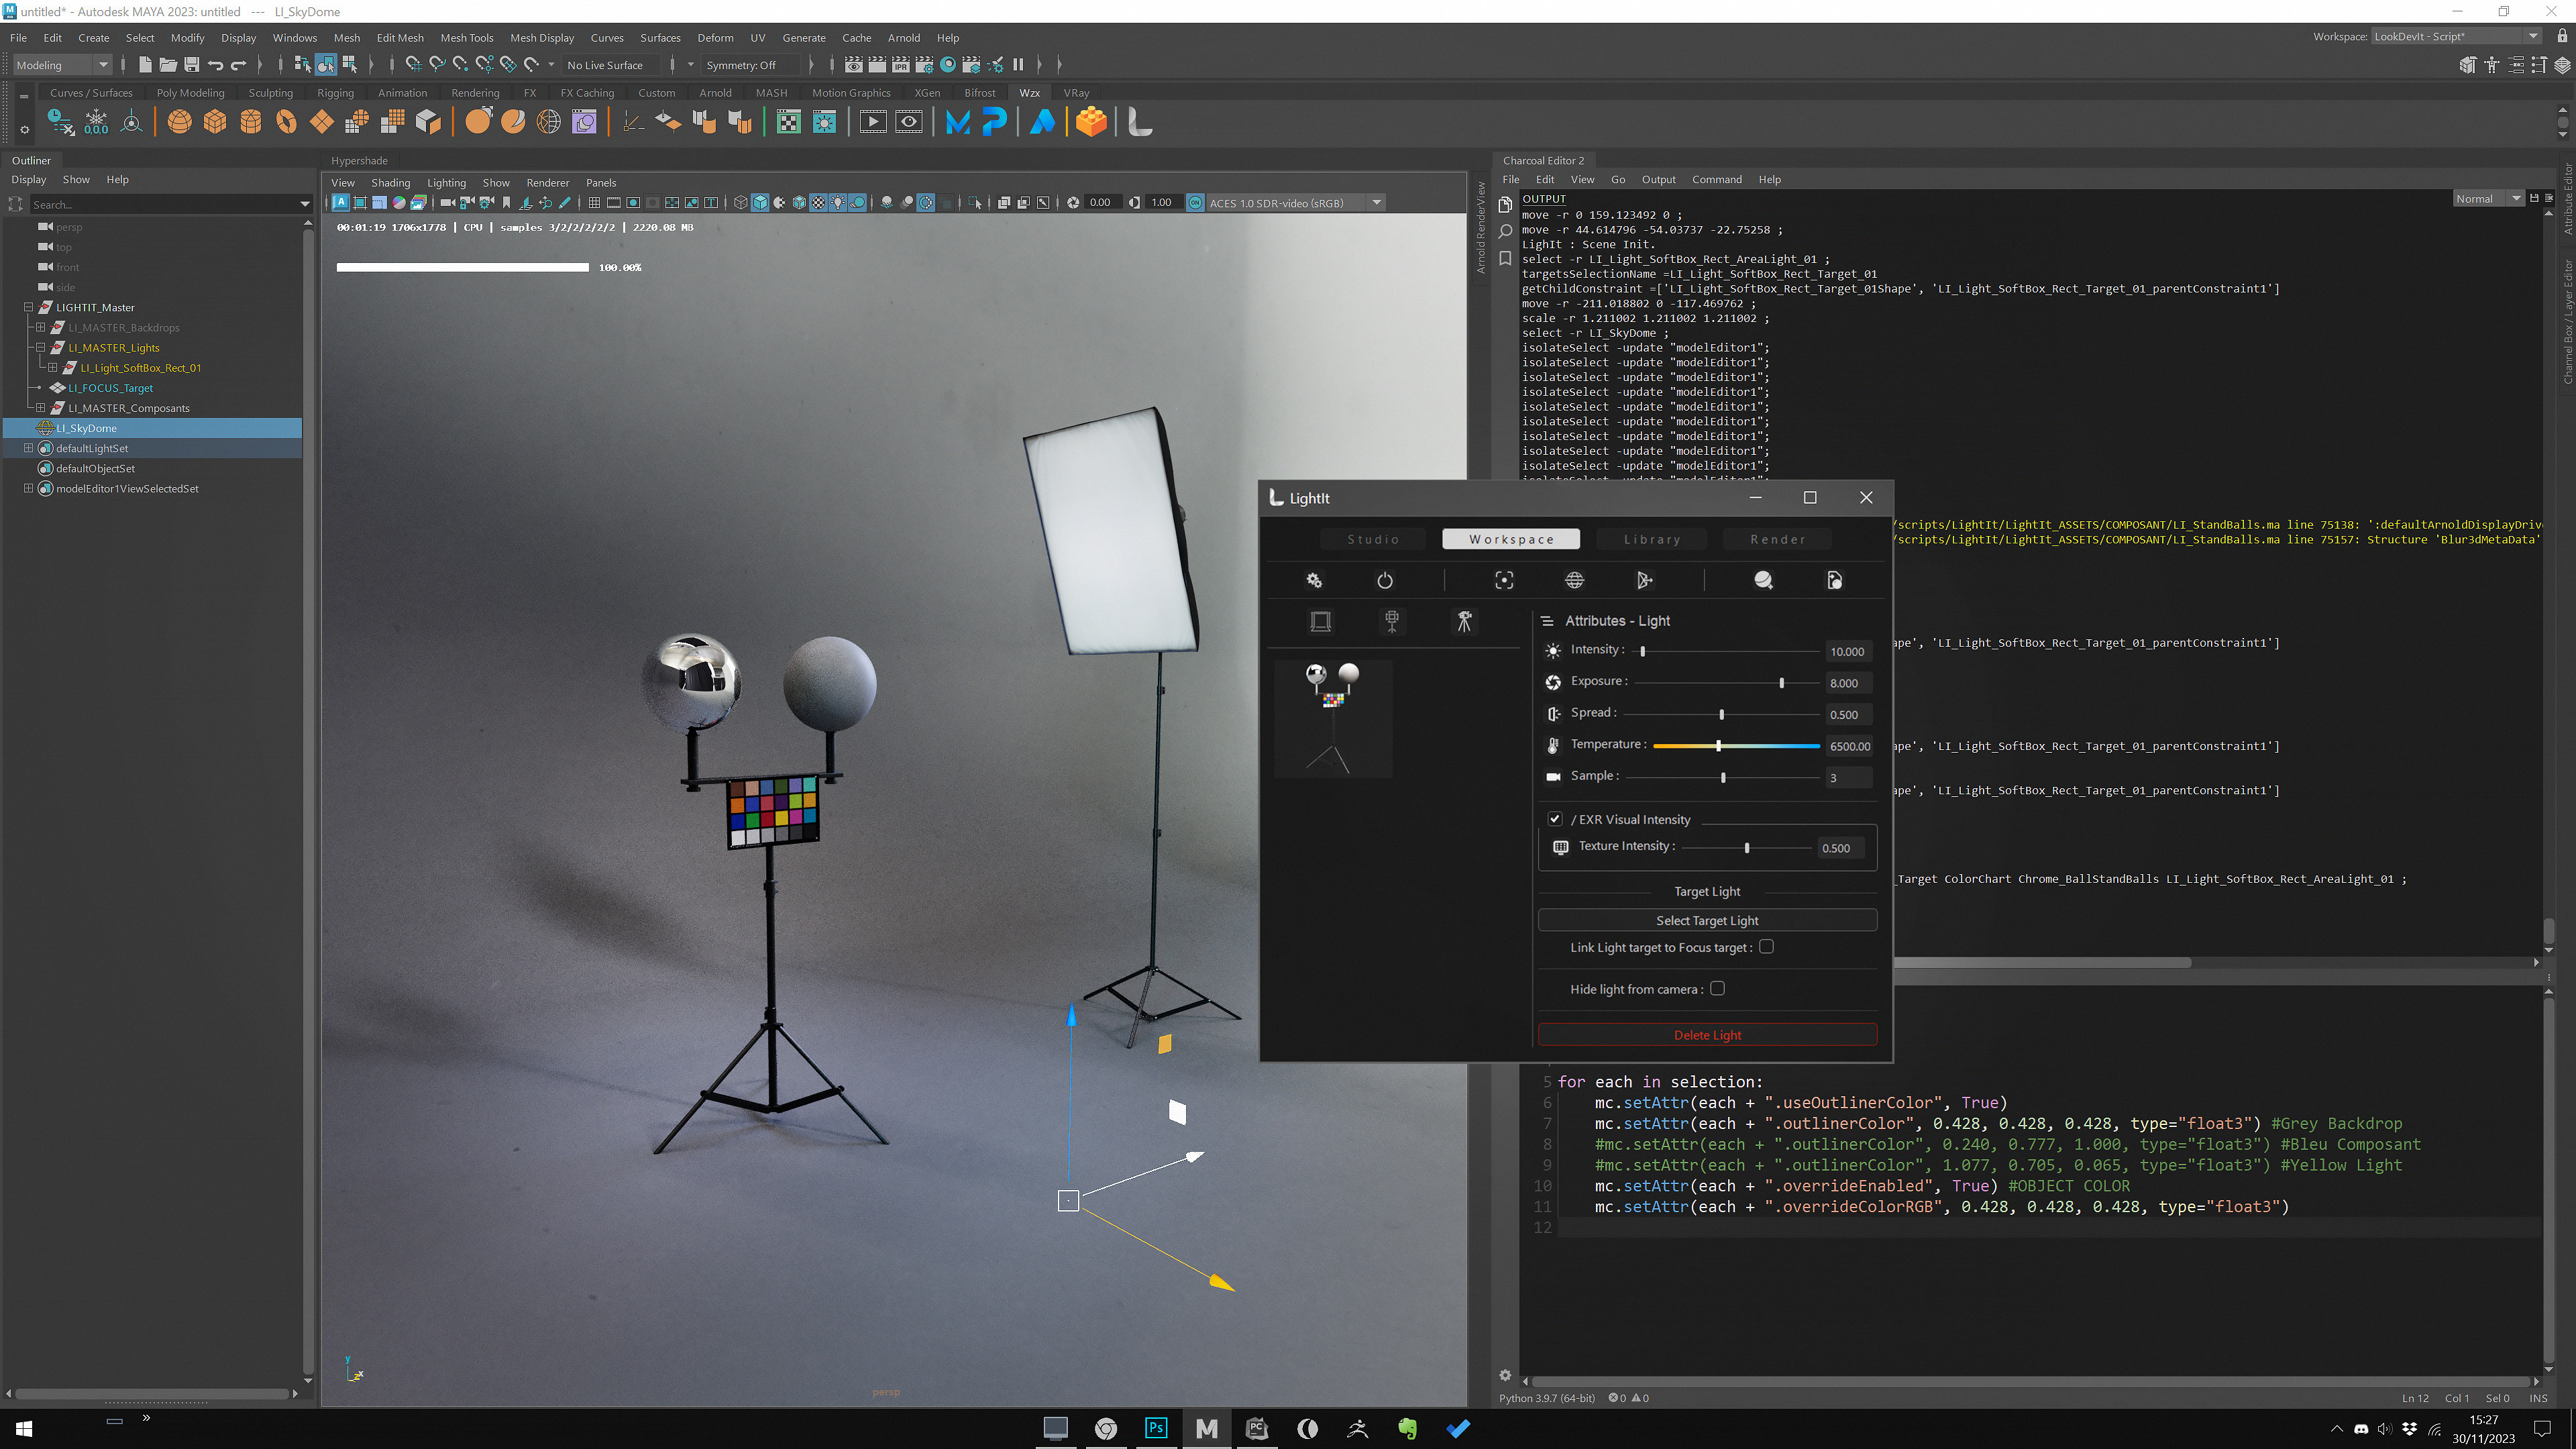Viewport: 2576px width, 1449px height.
Task: Click the LightIt shelf icon in Wzx shelf
Action: pos(1139,122)
